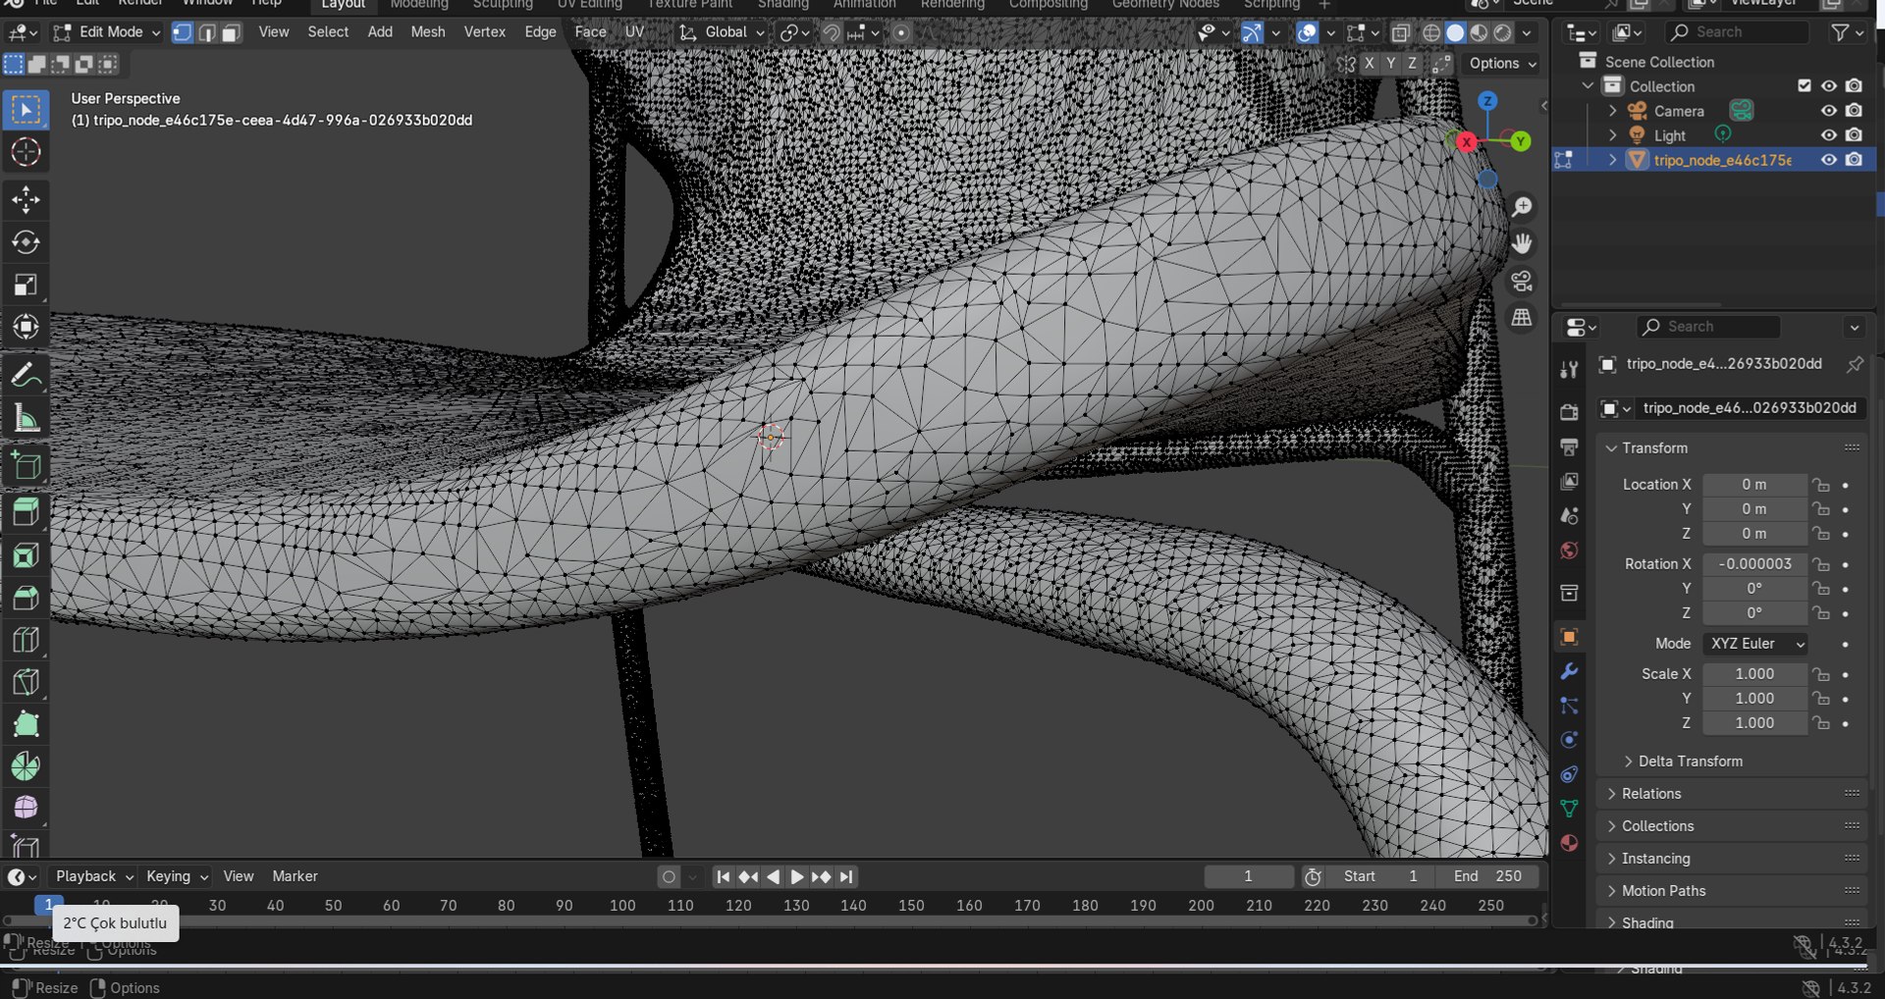This screenshot has width=1885, height=999.
Task: Open the XYZ Euler rotation mode dropdown
Action: coord(1756,644)
